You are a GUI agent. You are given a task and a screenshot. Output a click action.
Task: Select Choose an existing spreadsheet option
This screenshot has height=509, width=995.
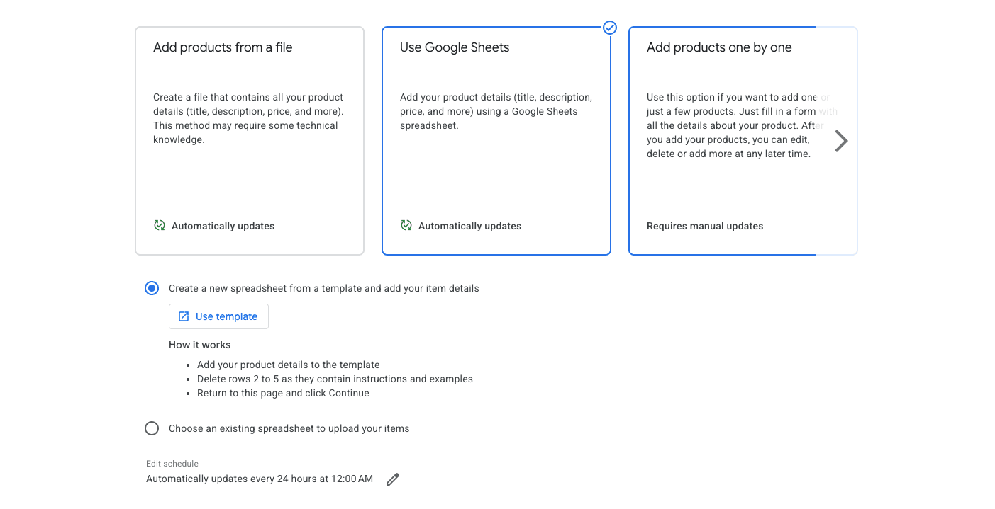click(151, 428)
